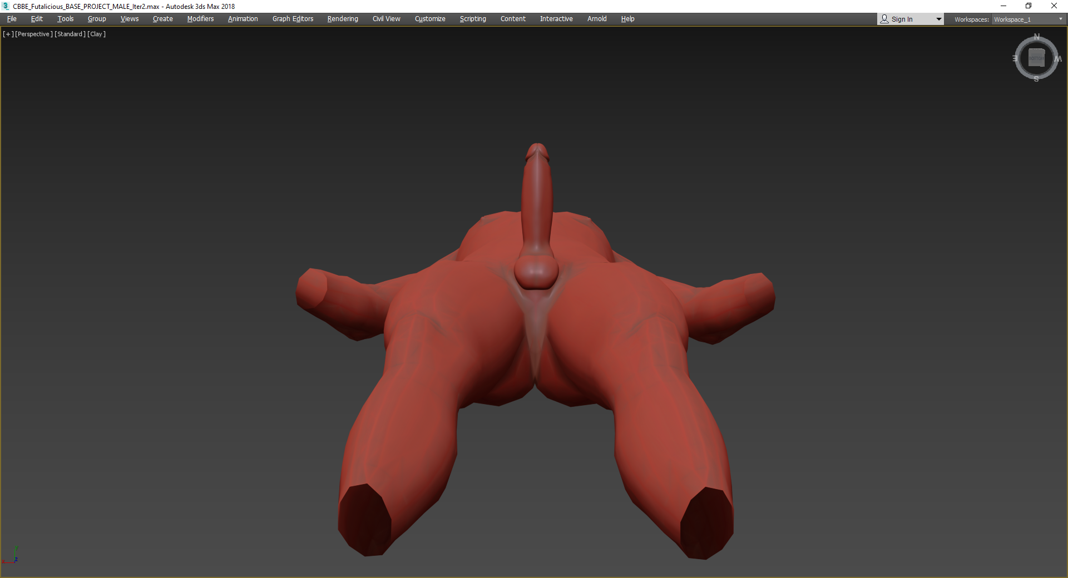Screen dimensions: 1068x578
Task: Open the Arnold menu
Action: [x=597, y=19]
